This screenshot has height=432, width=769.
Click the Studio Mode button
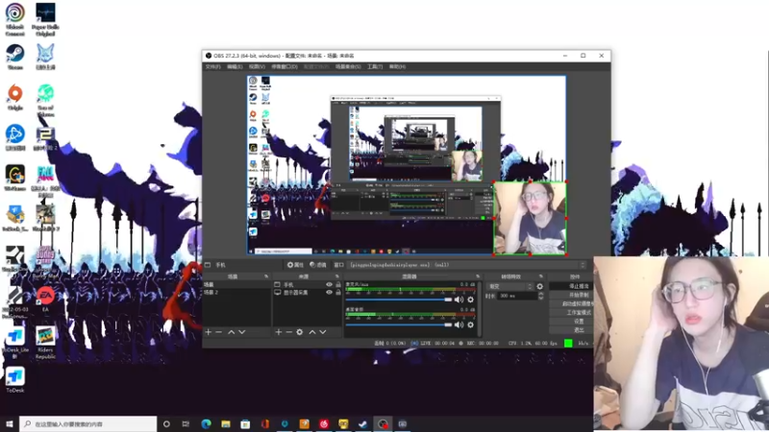point(571,313)
